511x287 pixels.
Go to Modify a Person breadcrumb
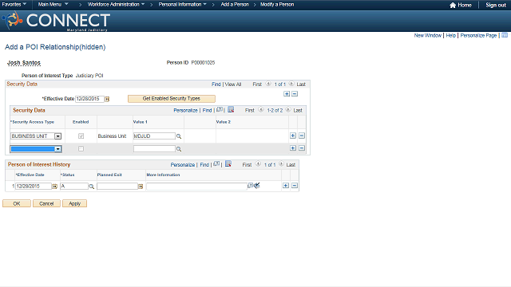(277, 4)
